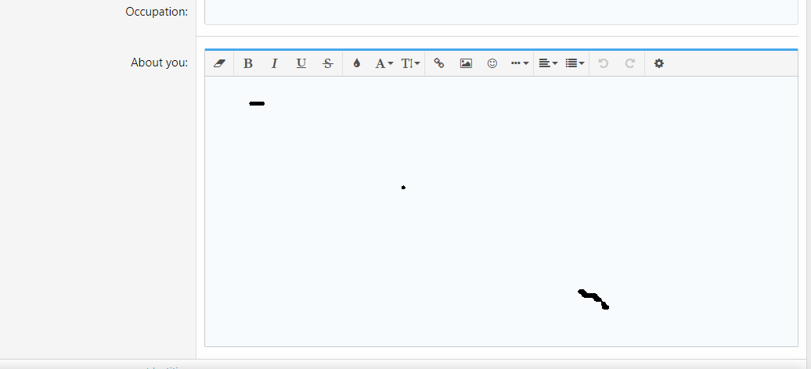811x369 pixels.
Task: Toggle bold formatting
Action: (x=247, y=63)
